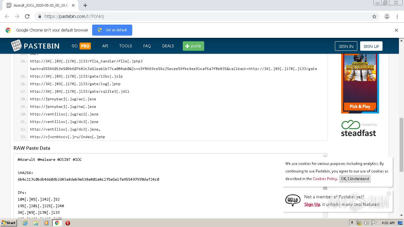404x227 pixels.
Task: Open the Pastebin home via its logo
Action: [x=35, y=46]
